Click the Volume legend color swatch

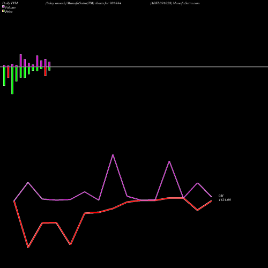3,6
